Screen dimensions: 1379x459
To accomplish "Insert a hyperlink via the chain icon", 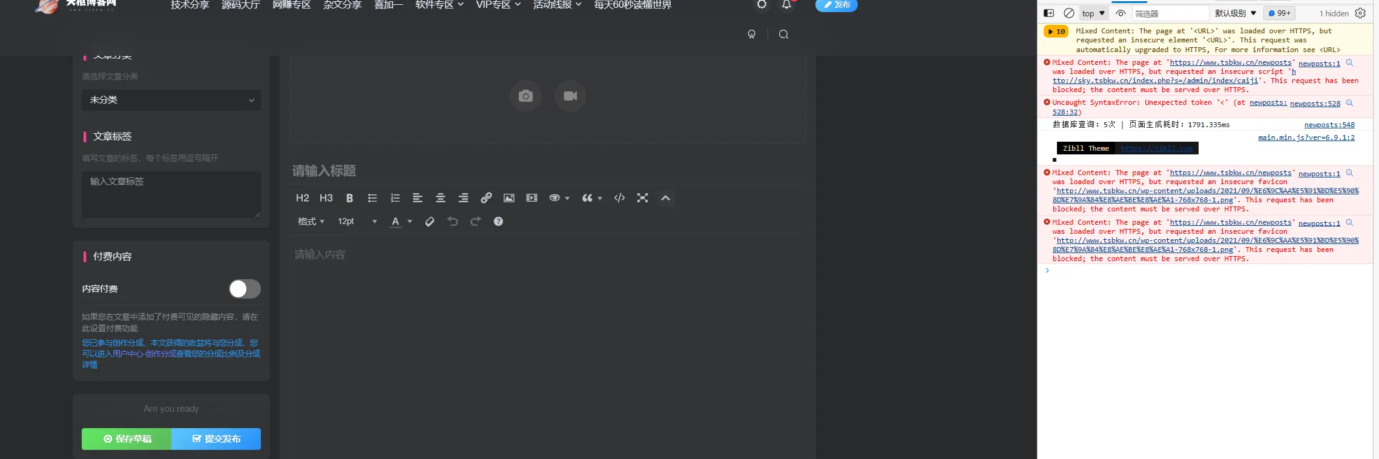I will click(486, 198).
